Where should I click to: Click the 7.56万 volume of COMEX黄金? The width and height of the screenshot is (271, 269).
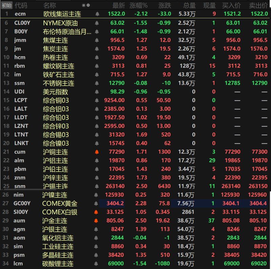186,204
